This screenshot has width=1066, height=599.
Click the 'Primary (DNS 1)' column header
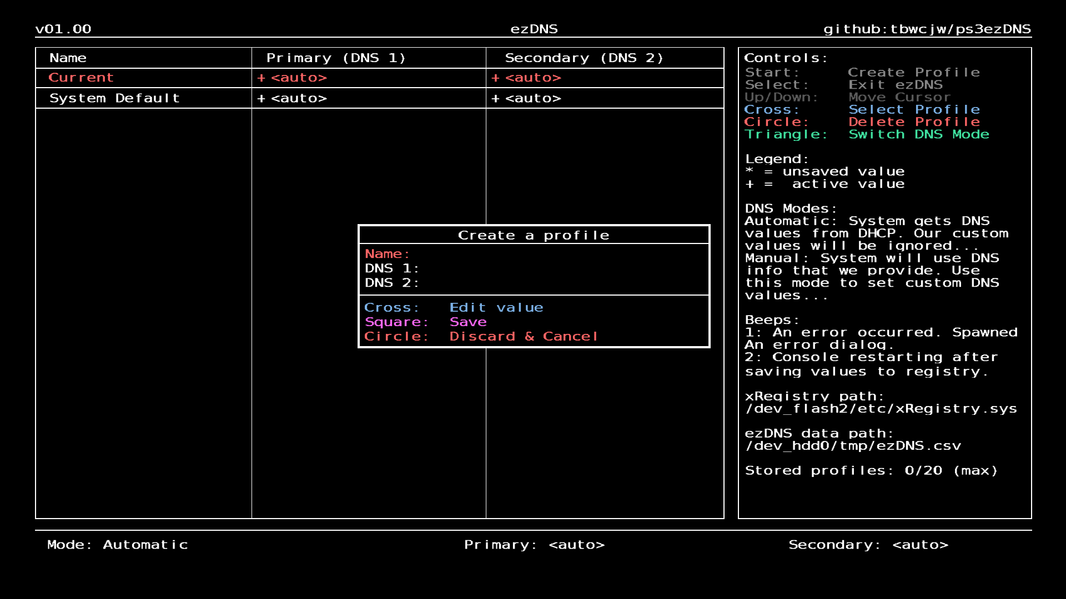336,58
